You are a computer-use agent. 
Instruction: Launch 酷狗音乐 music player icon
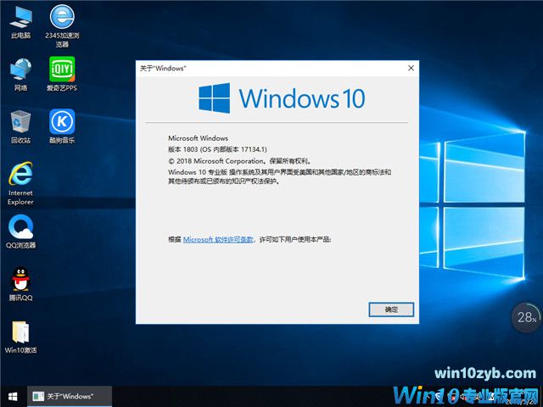(62, 126)
